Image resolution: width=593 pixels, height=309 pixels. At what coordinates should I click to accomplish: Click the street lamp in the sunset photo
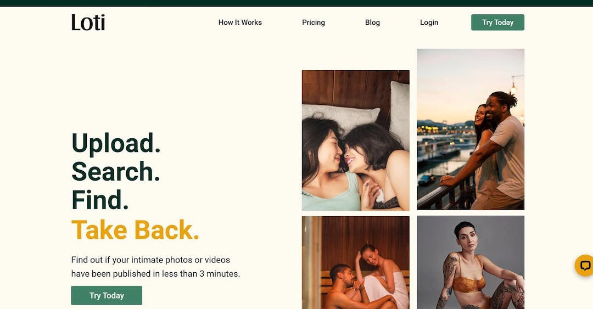click(514, 85)
